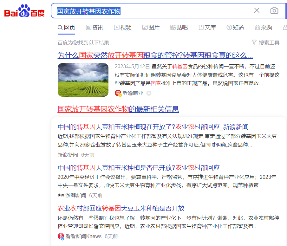Click the 老喻商业 avatar icon
Screen dimensions: 287x246
point(118,93)
